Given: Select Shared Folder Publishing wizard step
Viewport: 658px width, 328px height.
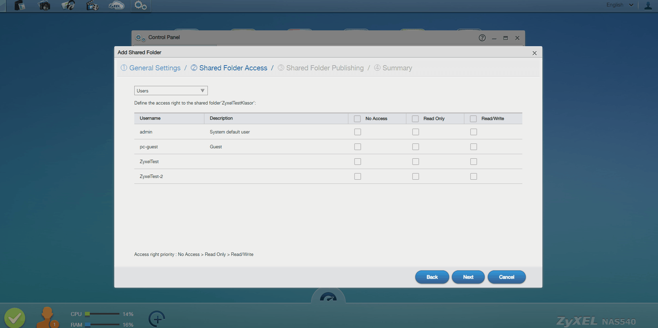Looking at the screenshot, I should point(321,68).
